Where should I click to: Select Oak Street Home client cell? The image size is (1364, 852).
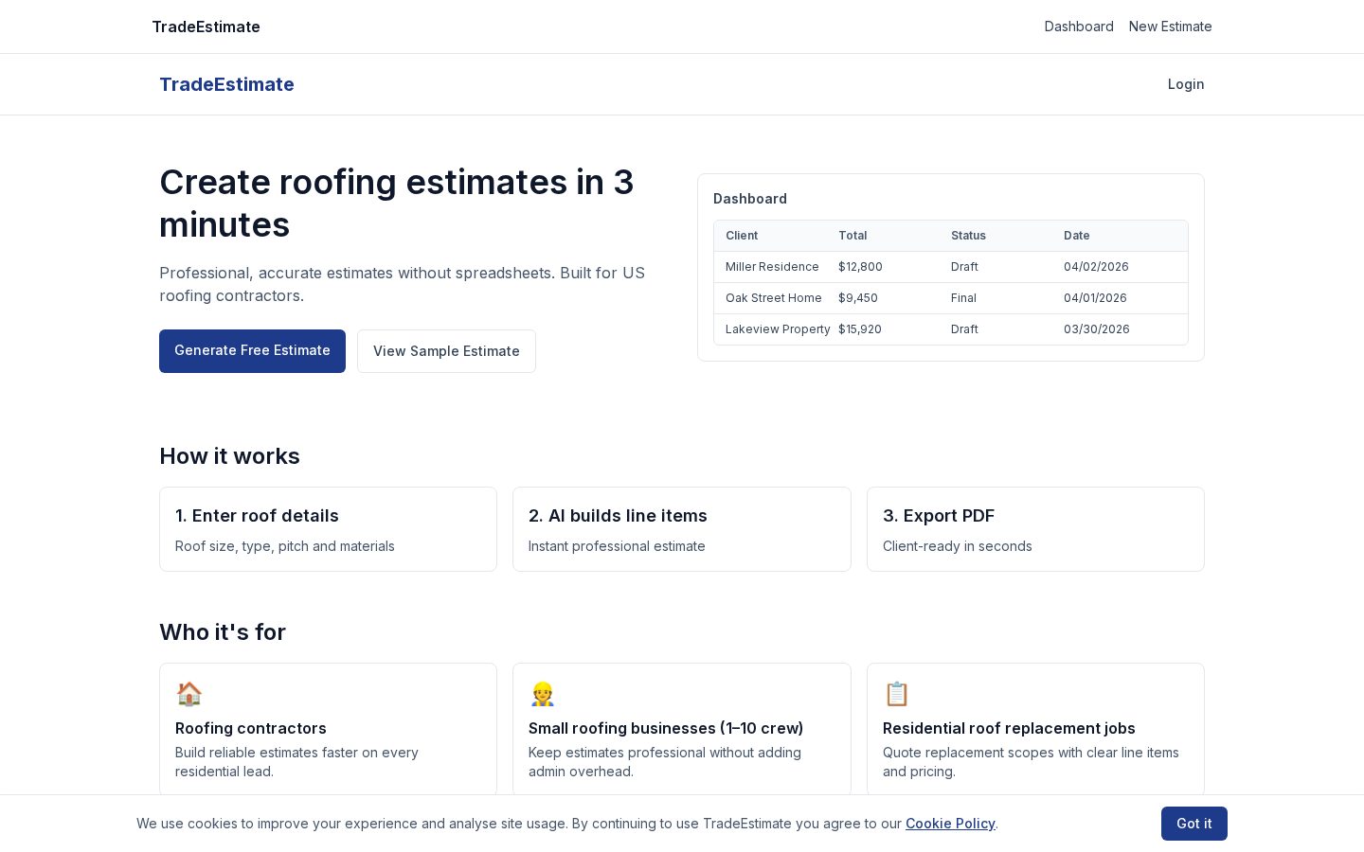[x=774, y=298]
